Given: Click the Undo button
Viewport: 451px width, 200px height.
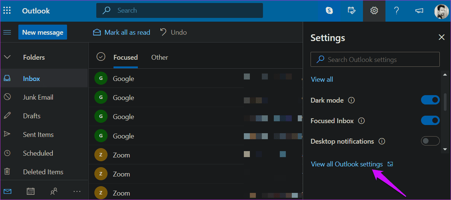Looking at the screenshot, I should point(173,32).
